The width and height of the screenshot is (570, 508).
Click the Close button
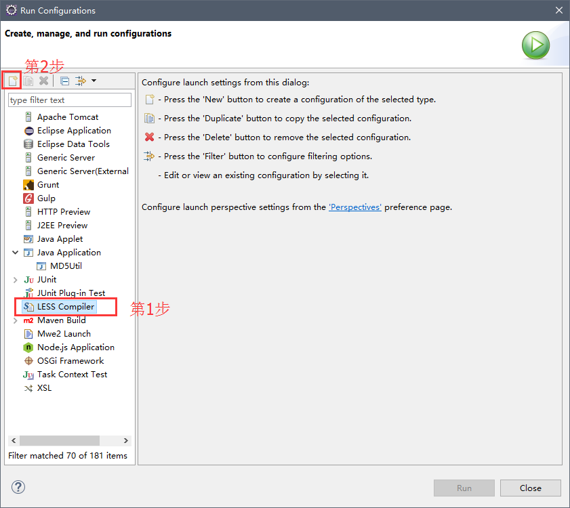click(x=531, y=488)
